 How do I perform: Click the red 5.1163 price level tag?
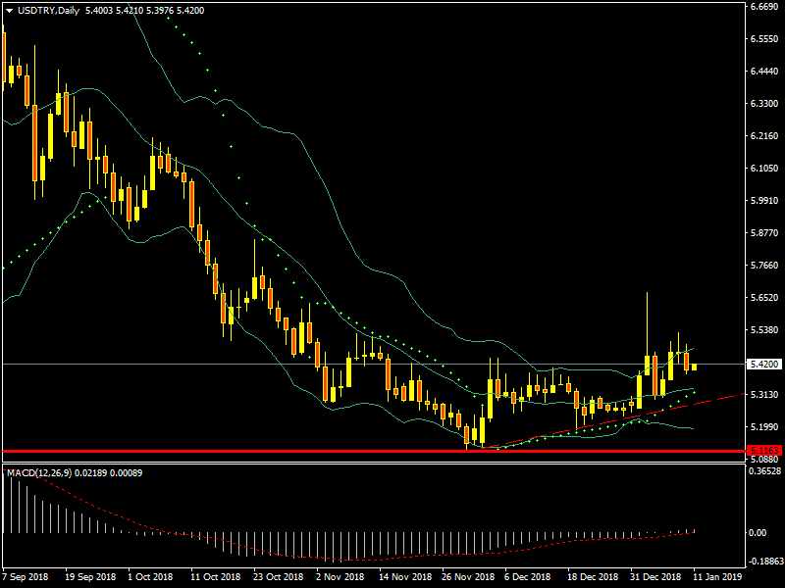click(x=762, y=451)
